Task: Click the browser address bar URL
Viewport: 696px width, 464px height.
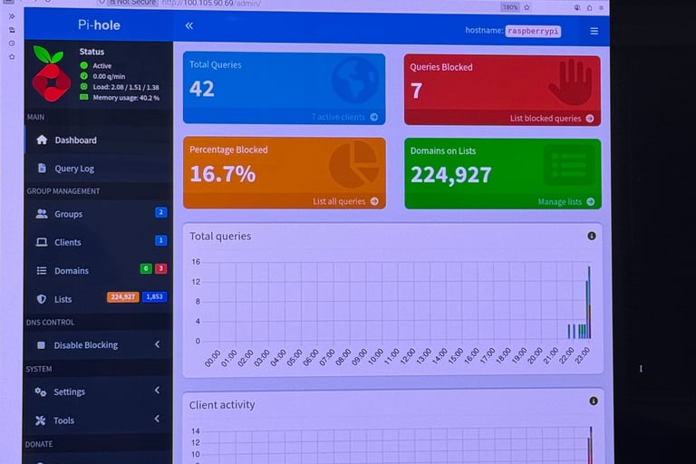Action: (x=211, y=3)
